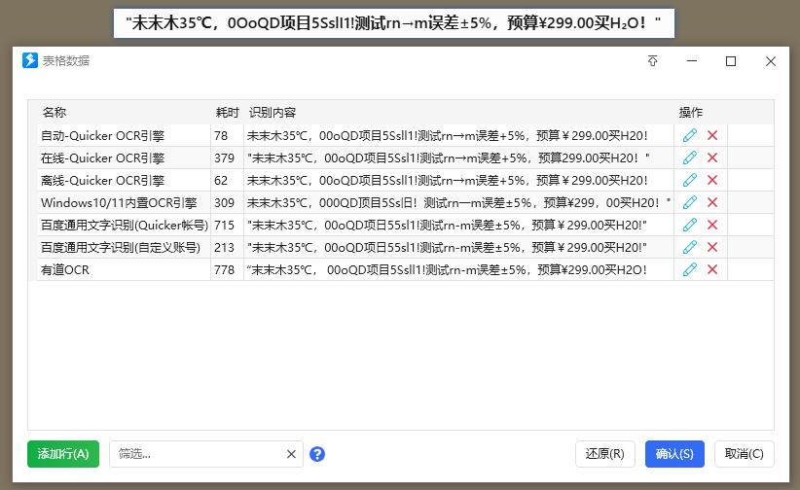Edit the 有道OCR row with its pencil icon
800x490 pixels.
coord(689,269)
